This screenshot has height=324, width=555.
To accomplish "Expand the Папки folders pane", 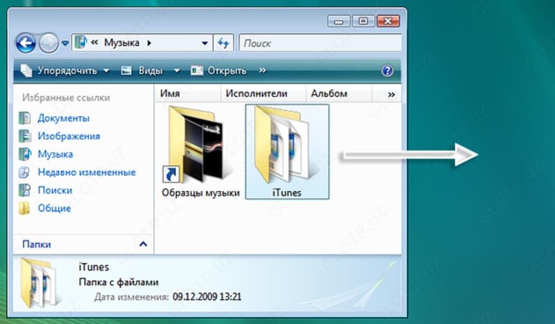I will coord(83,244).
